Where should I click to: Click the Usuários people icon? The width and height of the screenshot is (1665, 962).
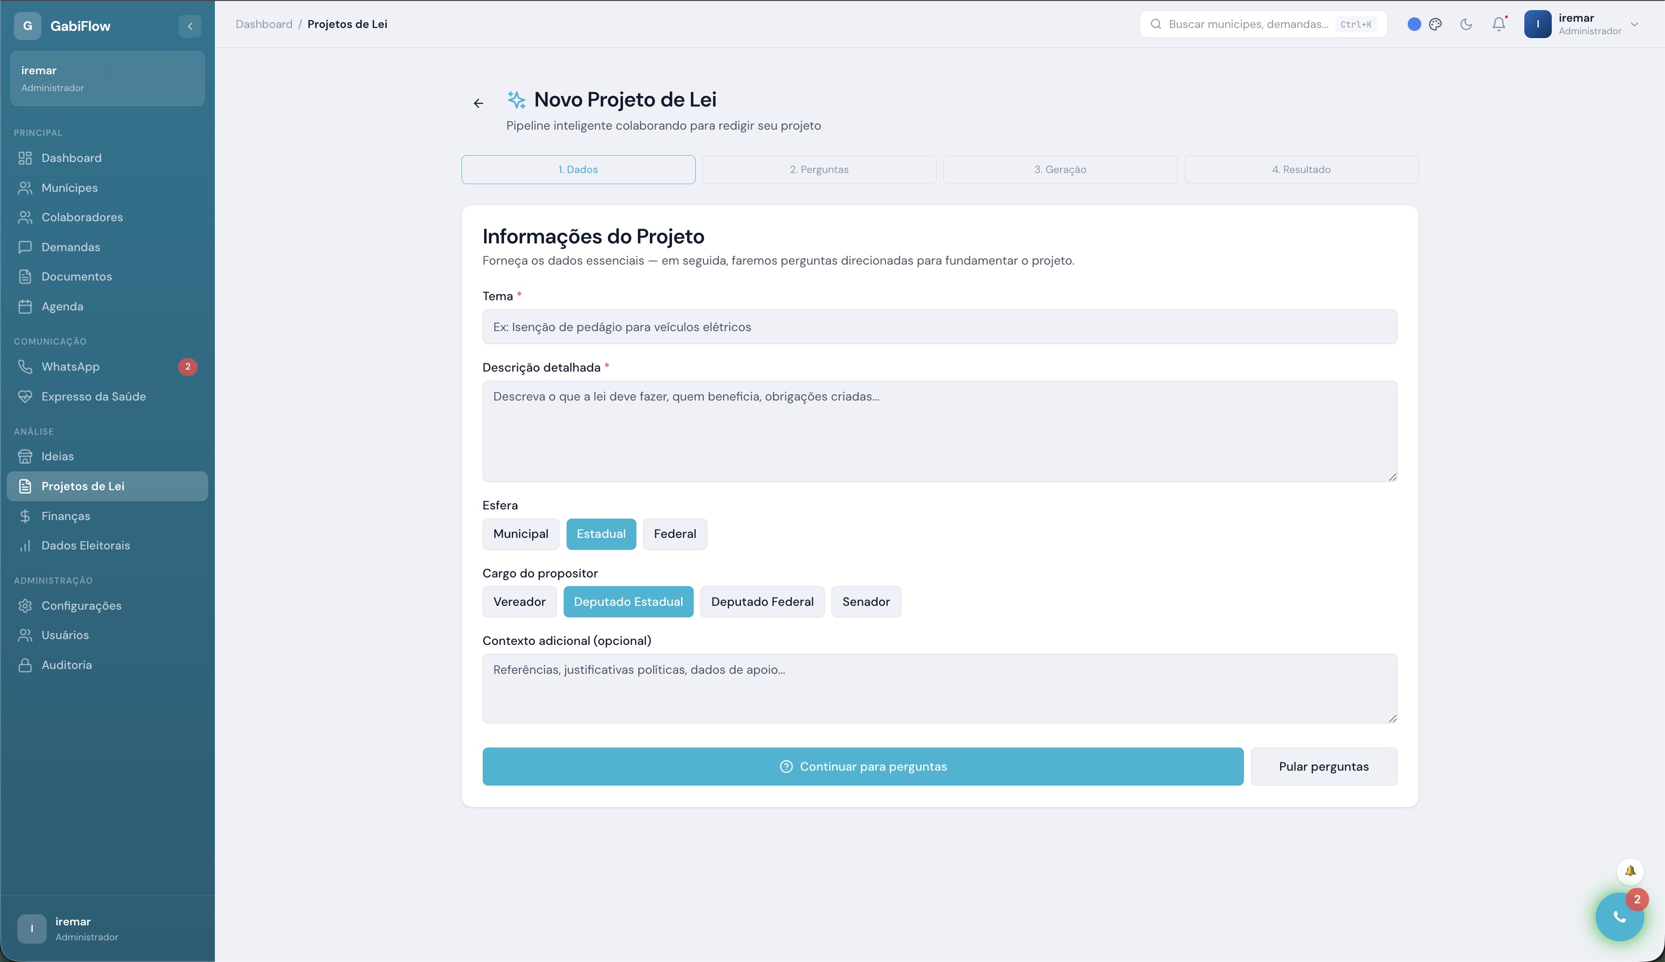25,635
